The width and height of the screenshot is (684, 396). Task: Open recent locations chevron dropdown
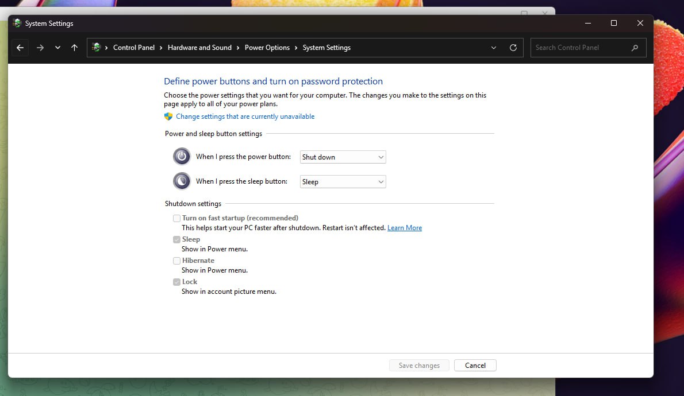pyautogui.click(x=57, y=48)
